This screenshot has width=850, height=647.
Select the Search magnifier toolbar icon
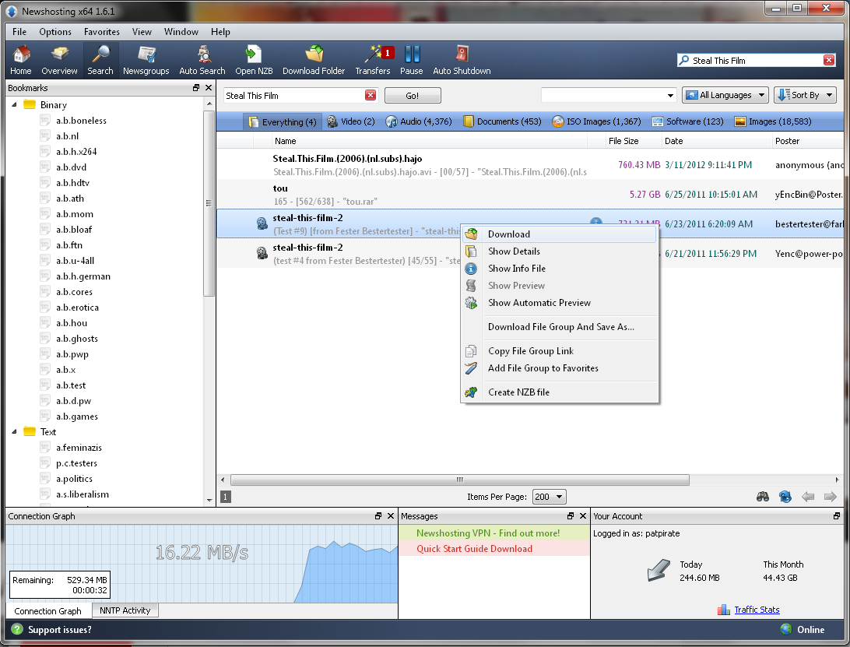click(100, 60)
